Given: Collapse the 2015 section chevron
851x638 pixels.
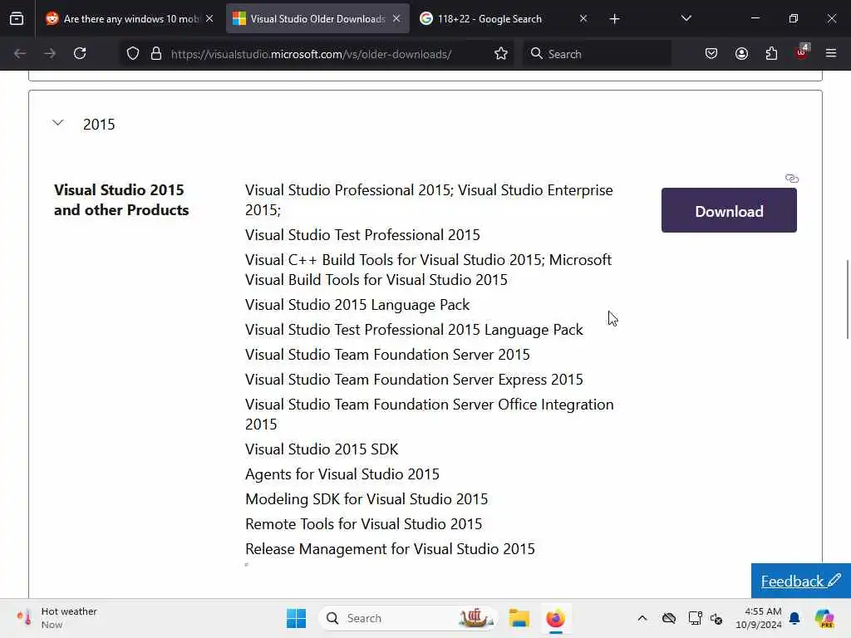Looking at the screenshot, I should pos(58,123).
